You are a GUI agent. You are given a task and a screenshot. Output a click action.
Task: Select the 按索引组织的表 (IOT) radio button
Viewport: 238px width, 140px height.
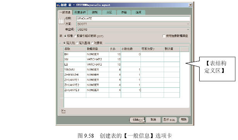point(75,36)
